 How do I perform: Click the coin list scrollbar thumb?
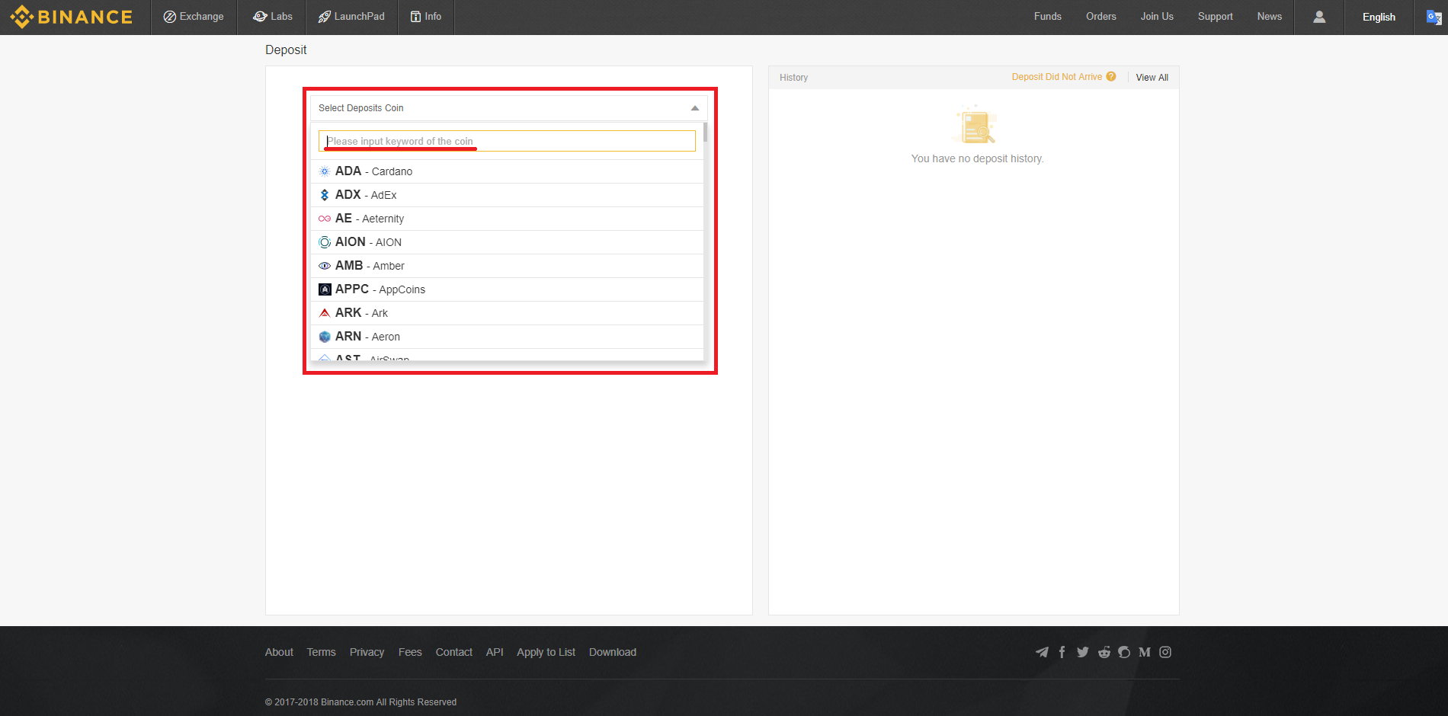[706, 132]
